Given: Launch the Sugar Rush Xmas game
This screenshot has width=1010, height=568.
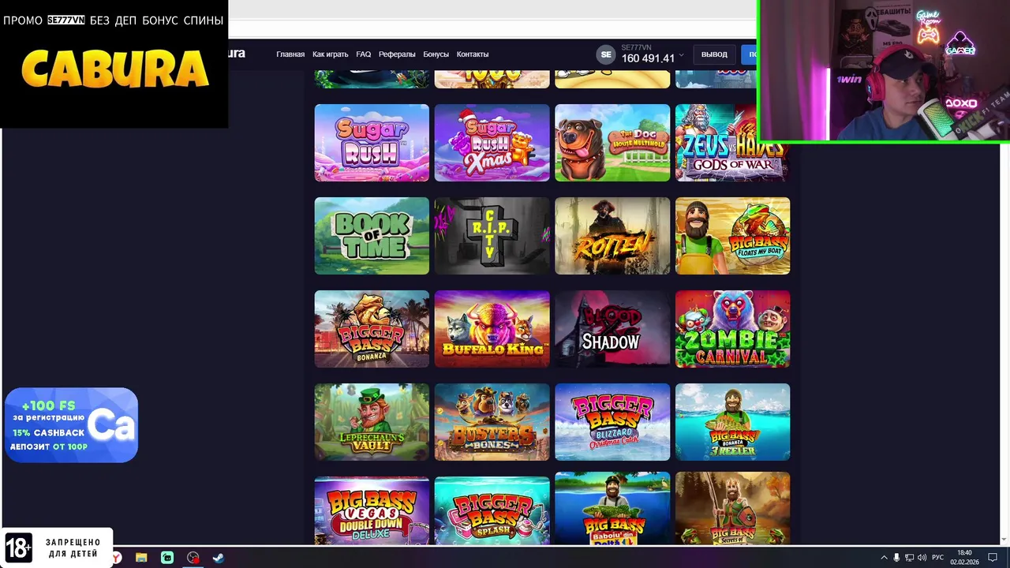Looking at the screenshot, I should point(492,143).
